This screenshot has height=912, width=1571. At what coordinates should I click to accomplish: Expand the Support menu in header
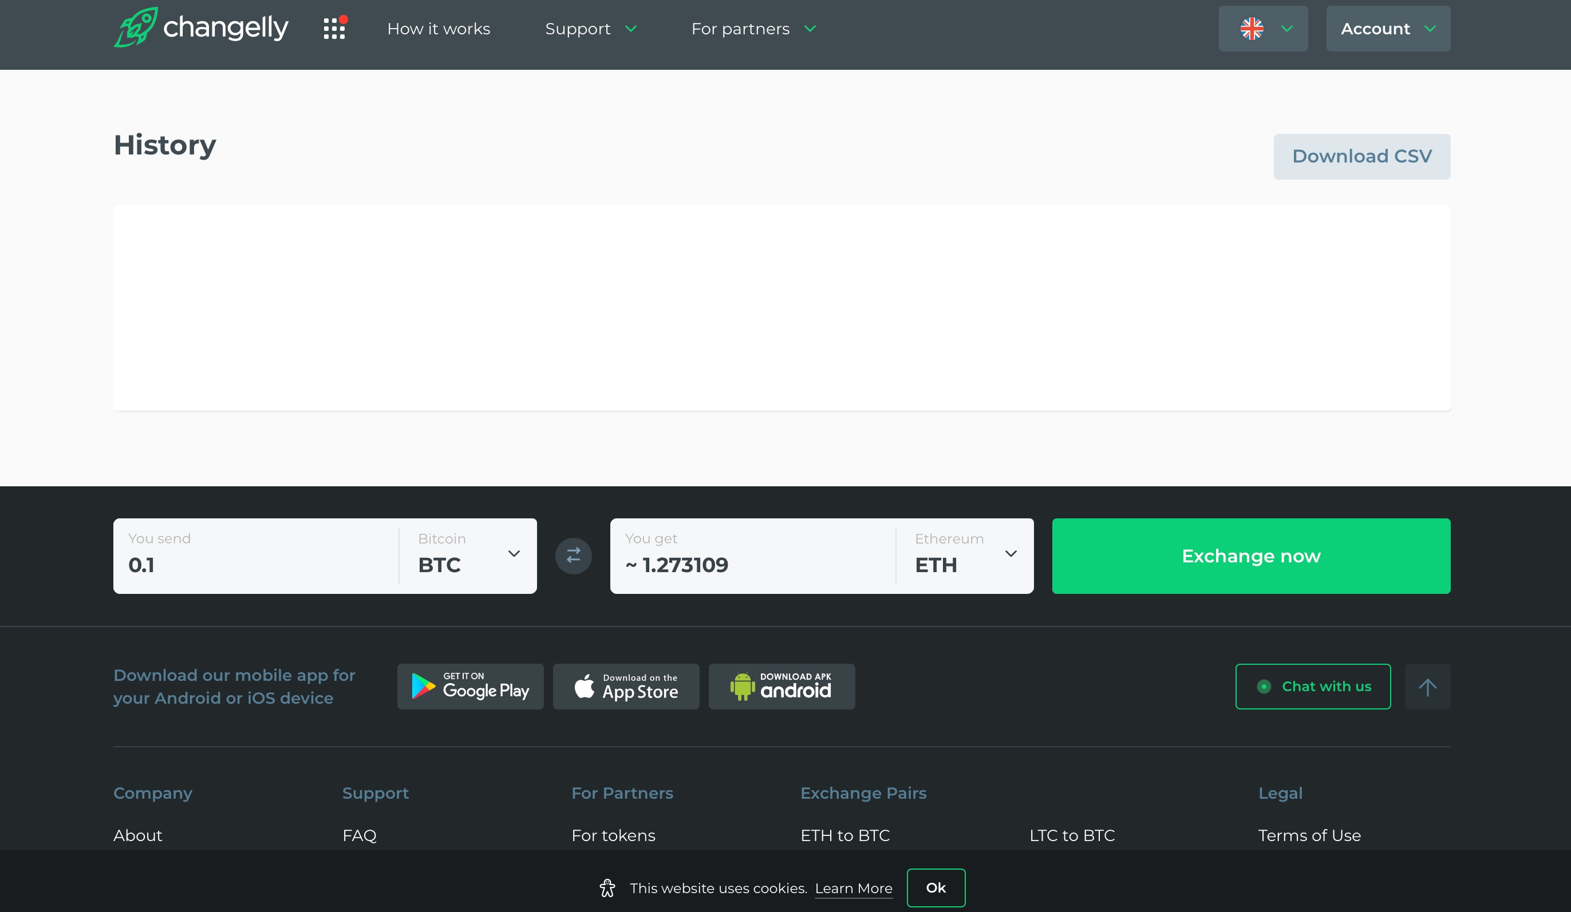coord(590,29)
